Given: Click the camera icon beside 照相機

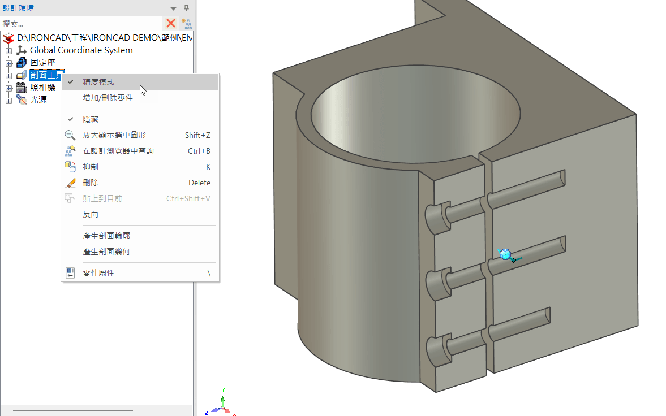Looking at the screenshot, I should (x=21, y=87).
